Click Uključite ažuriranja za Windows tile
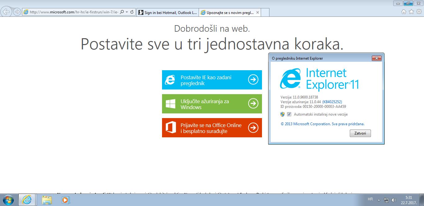This screenshot has height=206, width=424. tap(212, 104)
